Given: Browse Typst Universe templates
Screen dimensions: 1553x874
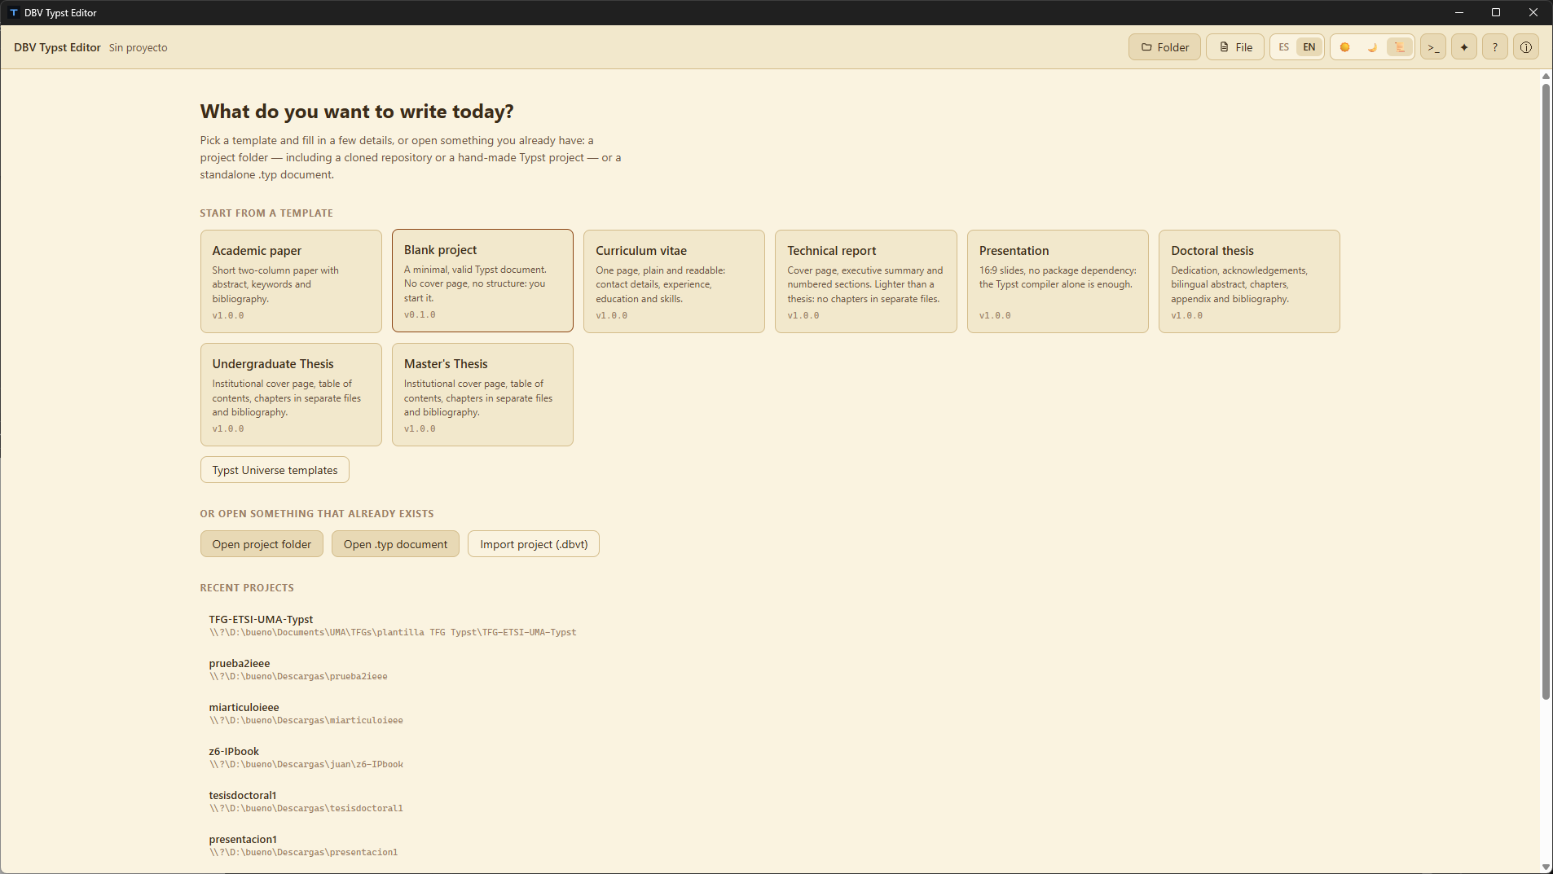Looking at the screenshot, I should pos(275,470).
